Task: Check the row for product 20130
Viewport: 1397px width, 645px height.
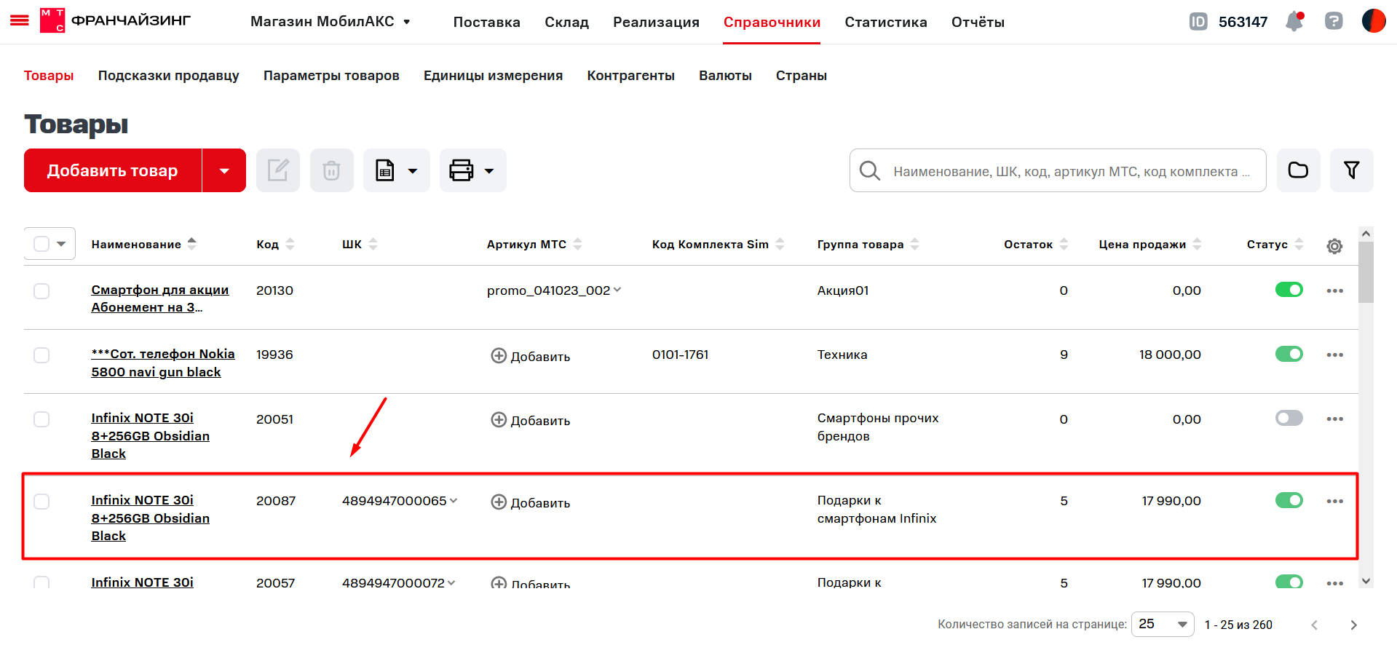Action: pyautogui.click(x=41, y=291)
